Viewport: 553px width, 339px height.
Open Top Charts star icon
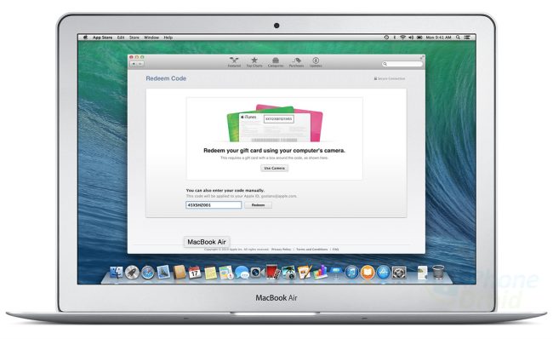pyautogui.click(x=254, y=62)
